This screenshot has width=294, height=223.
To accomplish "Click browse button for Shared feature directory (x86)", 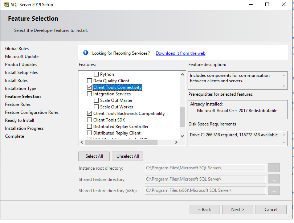I will pyautogui.click(x=274, y=190).
